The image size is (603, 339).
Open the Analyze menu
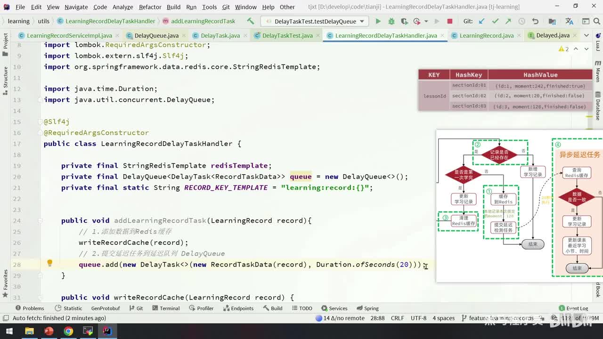pyautogui.click(x=122, y=7)
